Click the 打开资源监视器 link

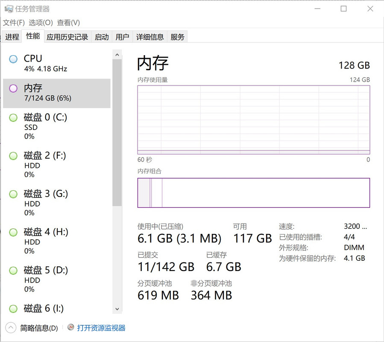[x=101, y=328]
